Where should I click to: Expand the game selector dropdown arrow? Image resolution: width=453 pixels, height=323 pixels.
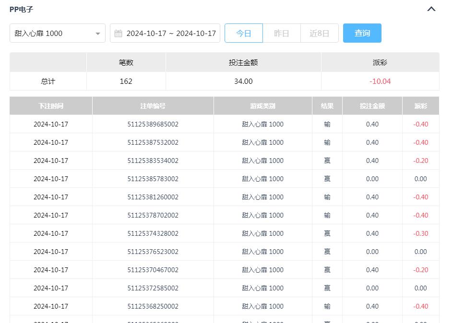pos(97,33)
